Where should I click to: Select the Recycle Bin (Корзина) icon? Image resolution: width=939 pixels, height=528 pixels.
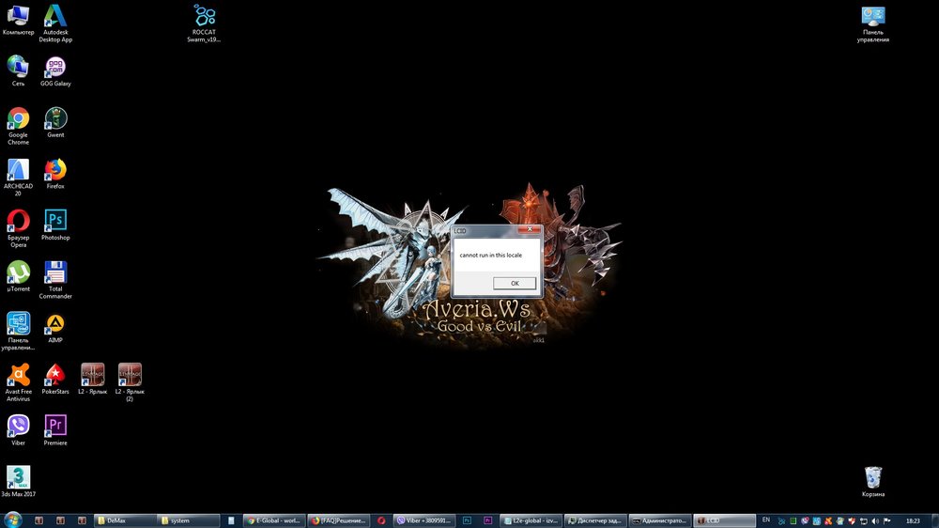(873, 477)
